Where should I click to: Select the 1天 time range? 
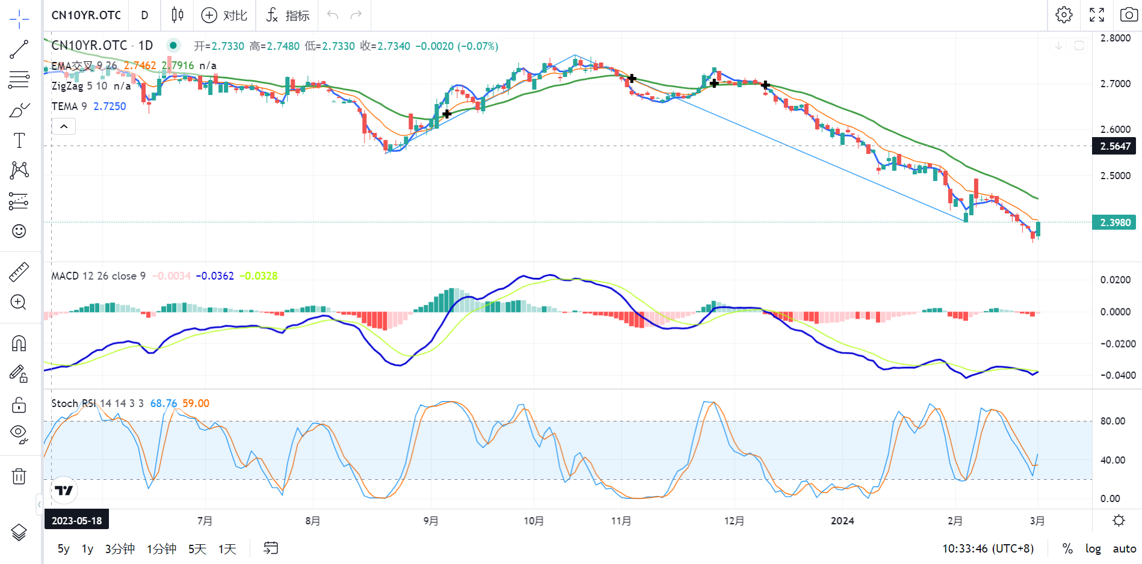pyautogui.click(x=227, y=549)
